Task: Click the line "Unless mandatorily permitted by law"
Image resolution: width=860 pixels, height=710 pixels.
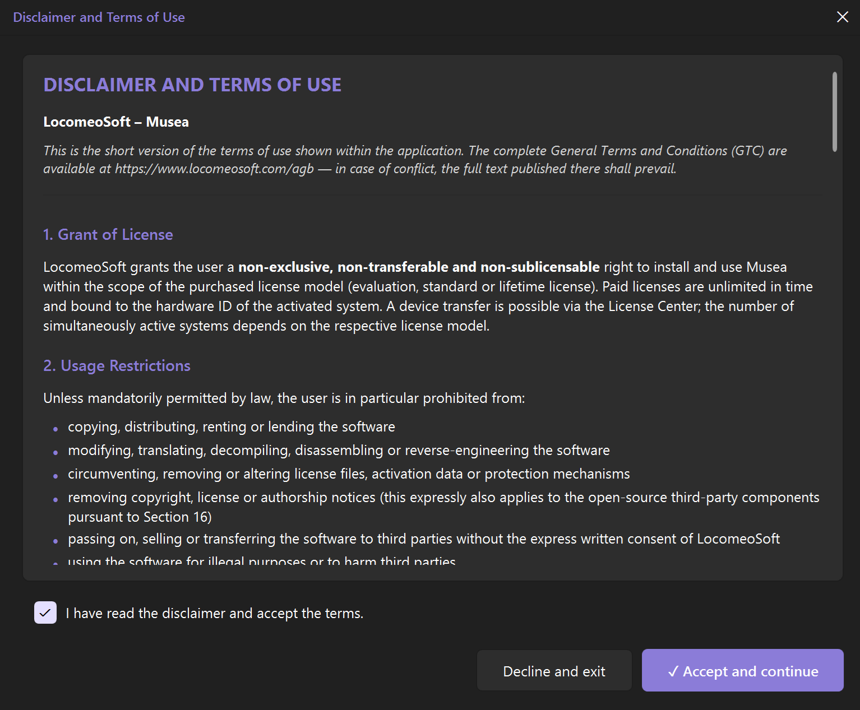Action: (284, 398)
